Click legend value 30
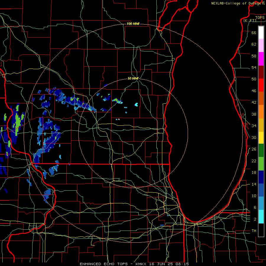 [x=254, y=137]
